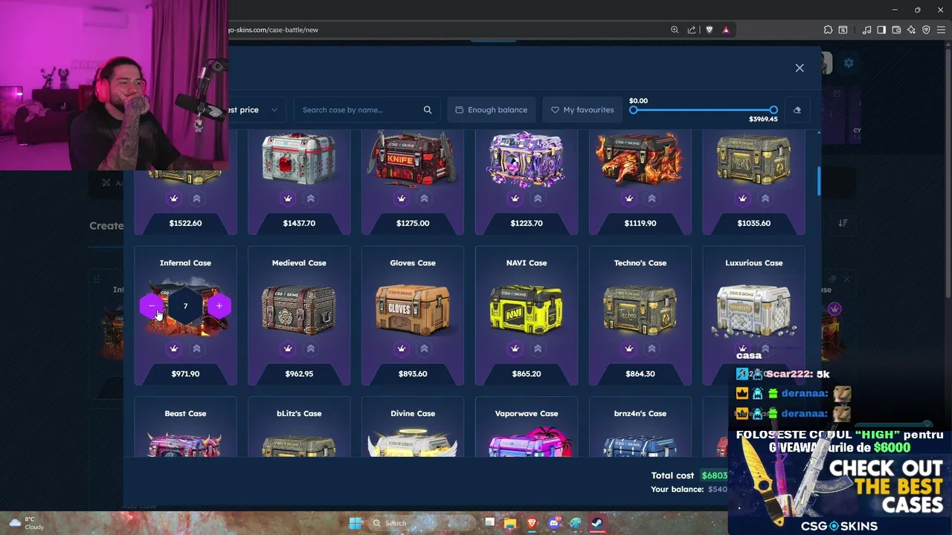The image size is (952, 535).
Task: Open the Leo AI sparkle icon
Action: tap(911, 30)
